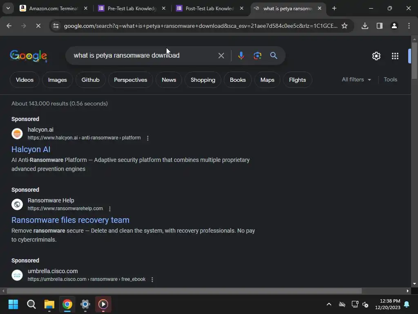Open Windows taskbar search
Viewport: 418px width, 314px height.
31,304
